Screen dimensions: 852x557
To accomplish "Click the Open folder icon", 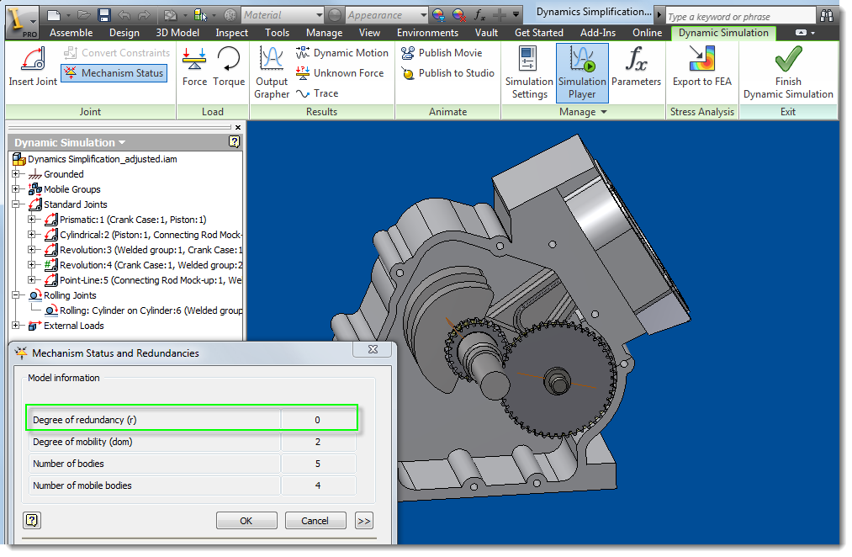I will pos(83,15).
